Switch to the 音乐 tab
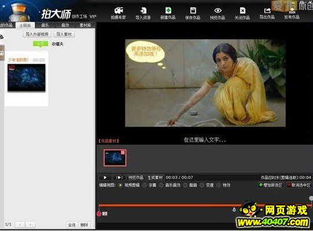The image size is (313, 231). click(x=45, y=25)
